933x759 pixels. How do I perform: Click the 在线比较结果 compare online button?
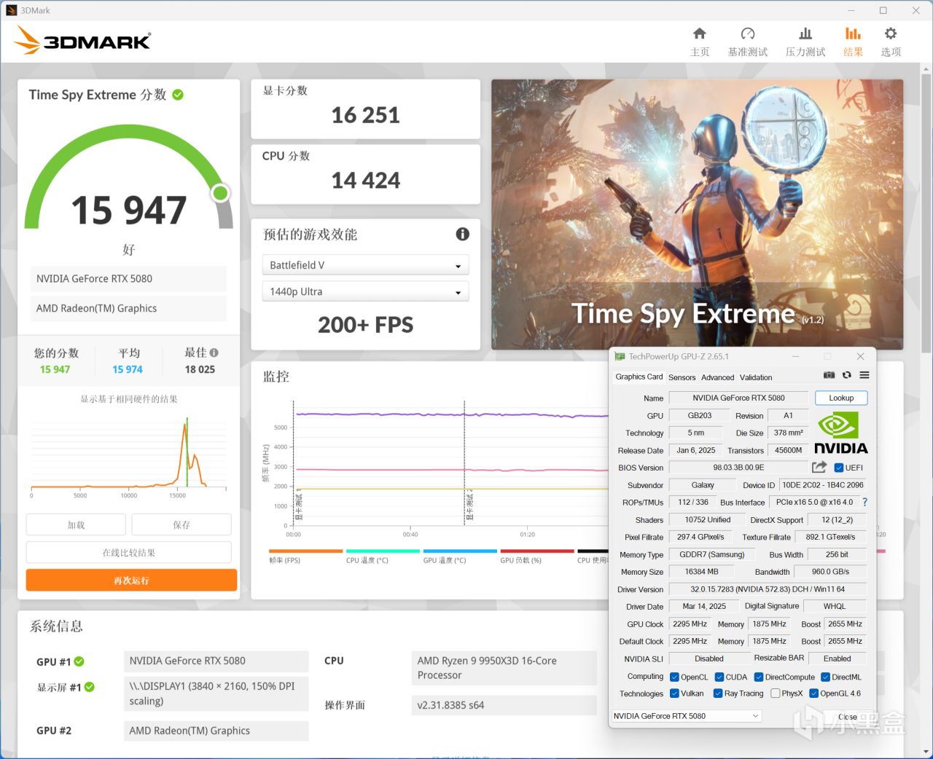click(x=129, y=552)
